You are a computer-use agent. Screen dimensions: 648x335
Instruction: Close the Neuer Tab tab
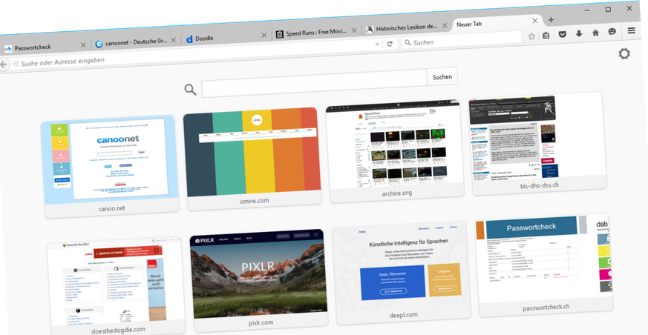point(534,21)
